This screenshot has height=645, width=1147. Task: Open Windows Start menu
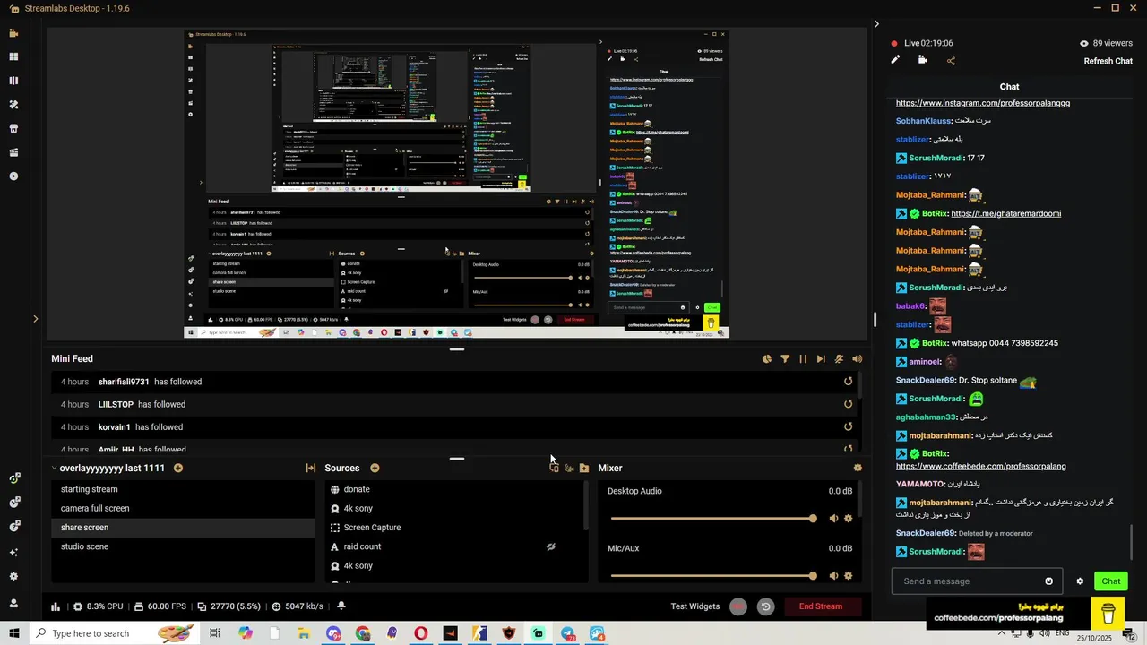14,633
